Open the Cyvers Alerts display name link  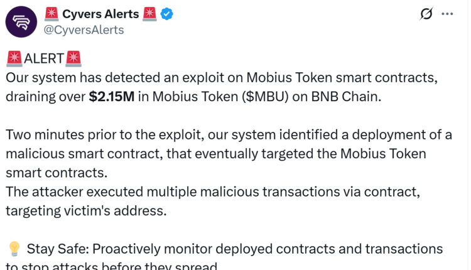100,13
